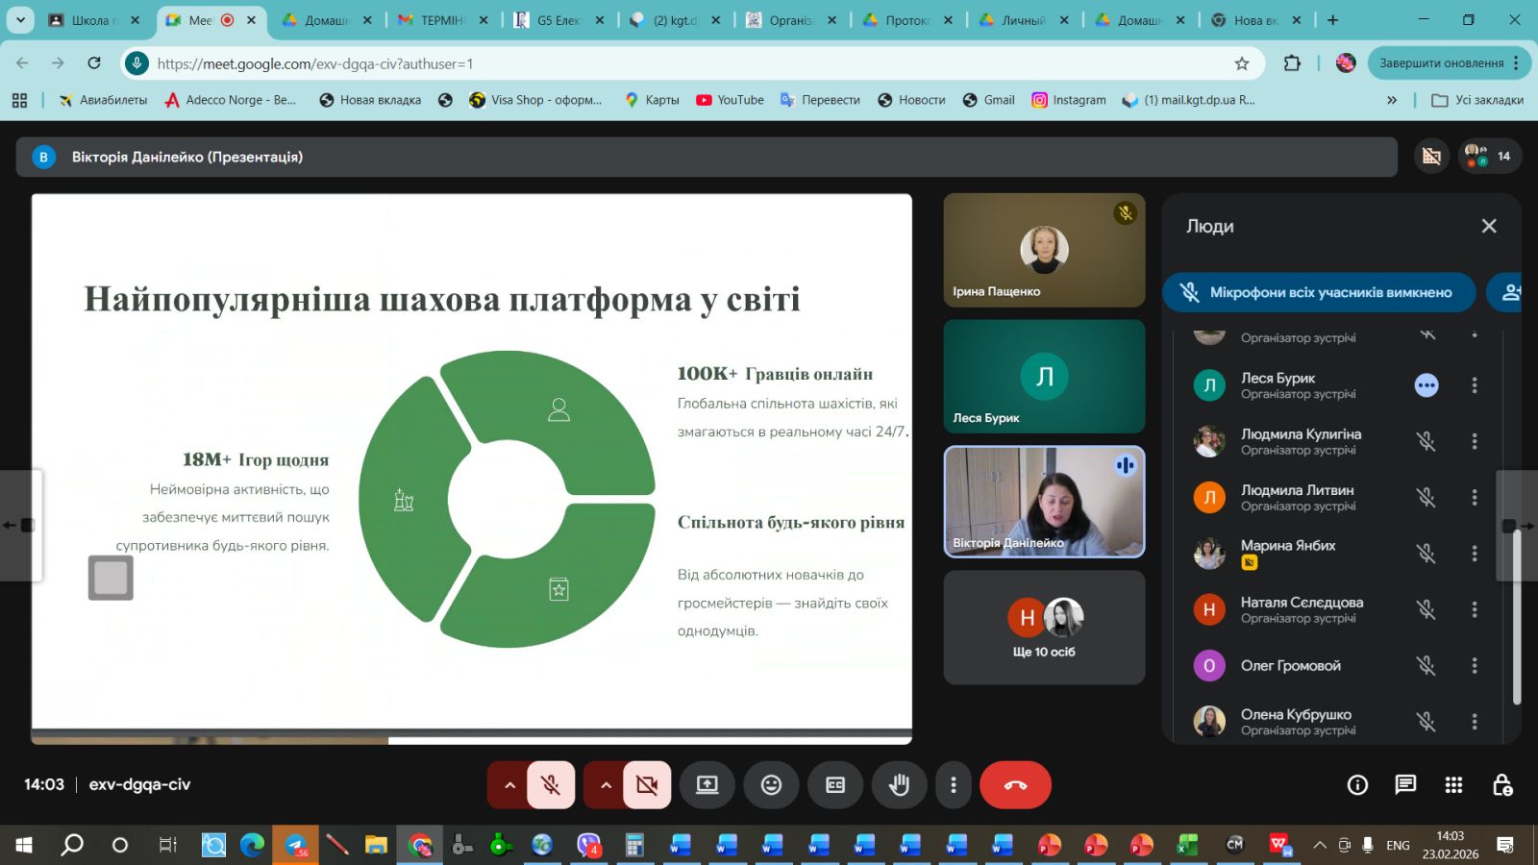Toggle the microphone mute button
This screenshot has width=1538, height=865.
pos(551,785)
